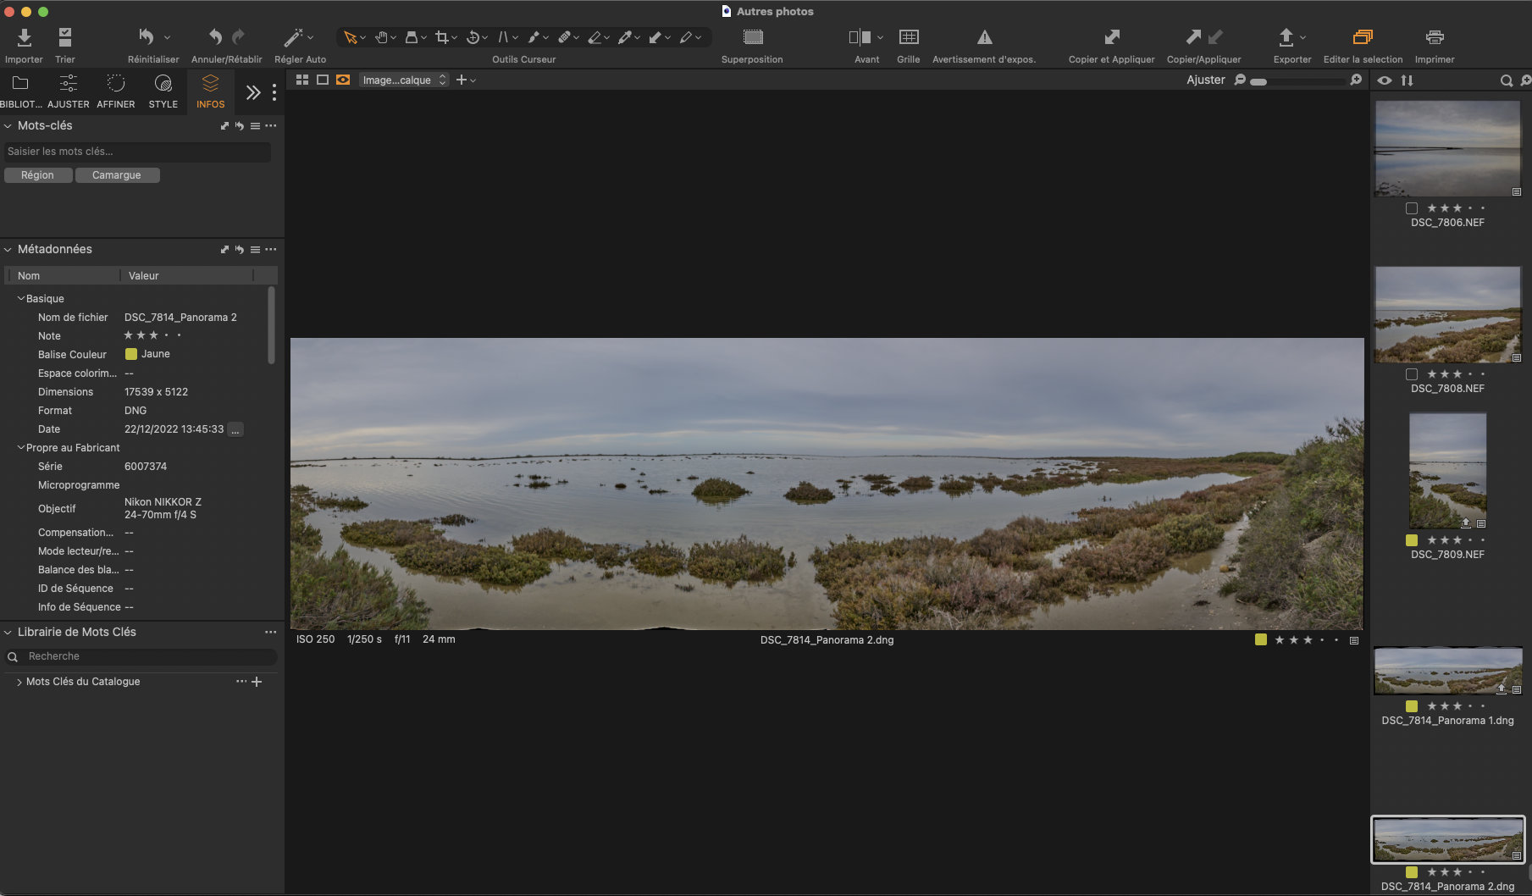Click the Imprimer printer icon

[1435, 37]
